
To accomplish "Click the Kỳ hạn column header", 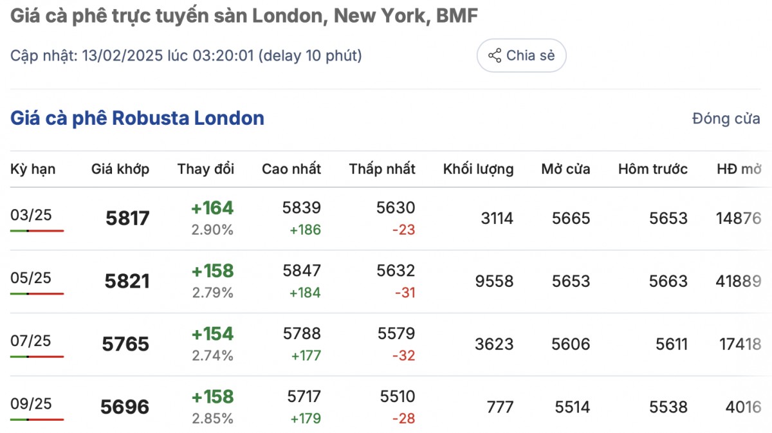I will [33, 169].
